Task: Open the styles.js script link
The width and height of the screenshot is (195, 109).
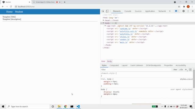Action: (125, 37)
